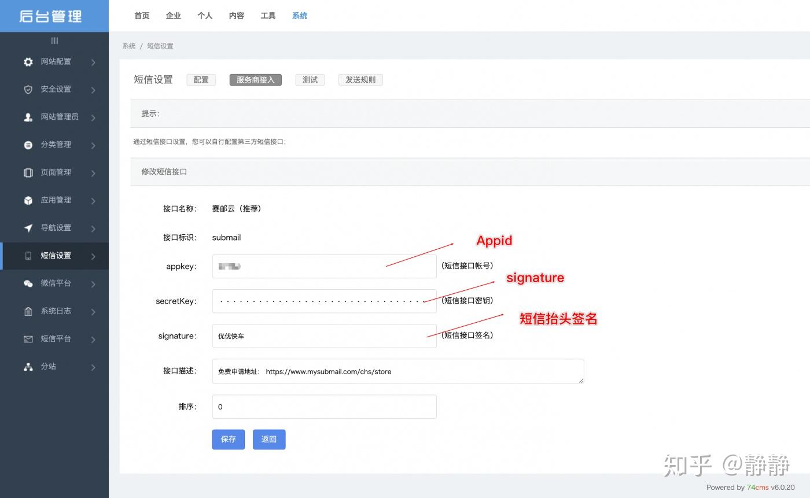The width and height of the screenshot is (810, 498).
Task: Switch to the 配置 tab
Action: pyautogui.click(x=201, y=80)
